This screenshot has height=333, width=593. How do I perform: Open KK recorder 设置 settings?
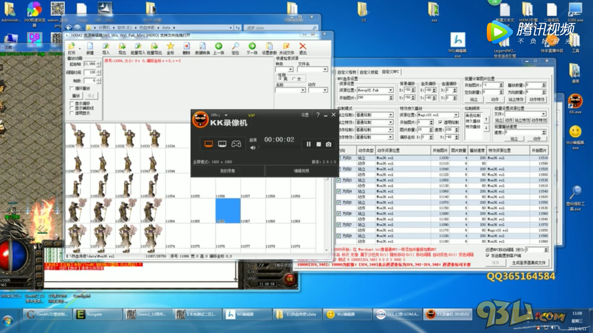coord(305,115)
